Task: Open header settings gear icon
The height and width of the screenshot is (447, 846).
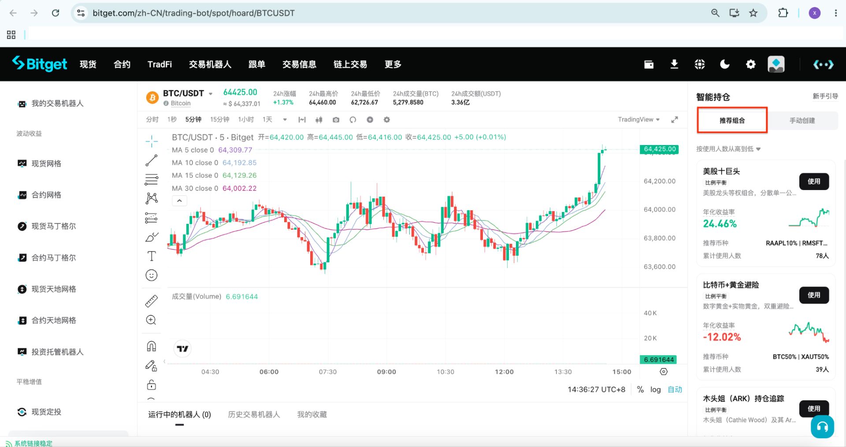Action: [x=751, y=64]
